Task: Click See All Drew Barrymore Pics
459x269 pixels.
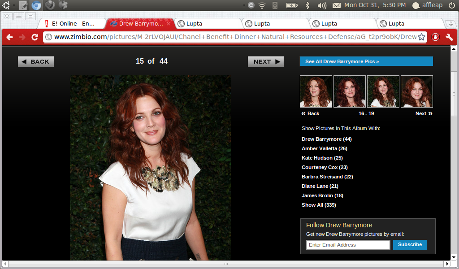Action: click(366, 61)
